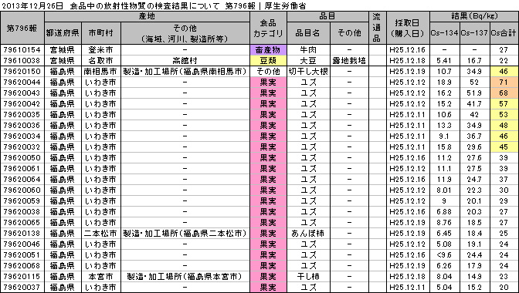Click the Cs-134 value <9.6
Image resolution: width=519 pixels, height=293 pixels.
coord(444,255)
